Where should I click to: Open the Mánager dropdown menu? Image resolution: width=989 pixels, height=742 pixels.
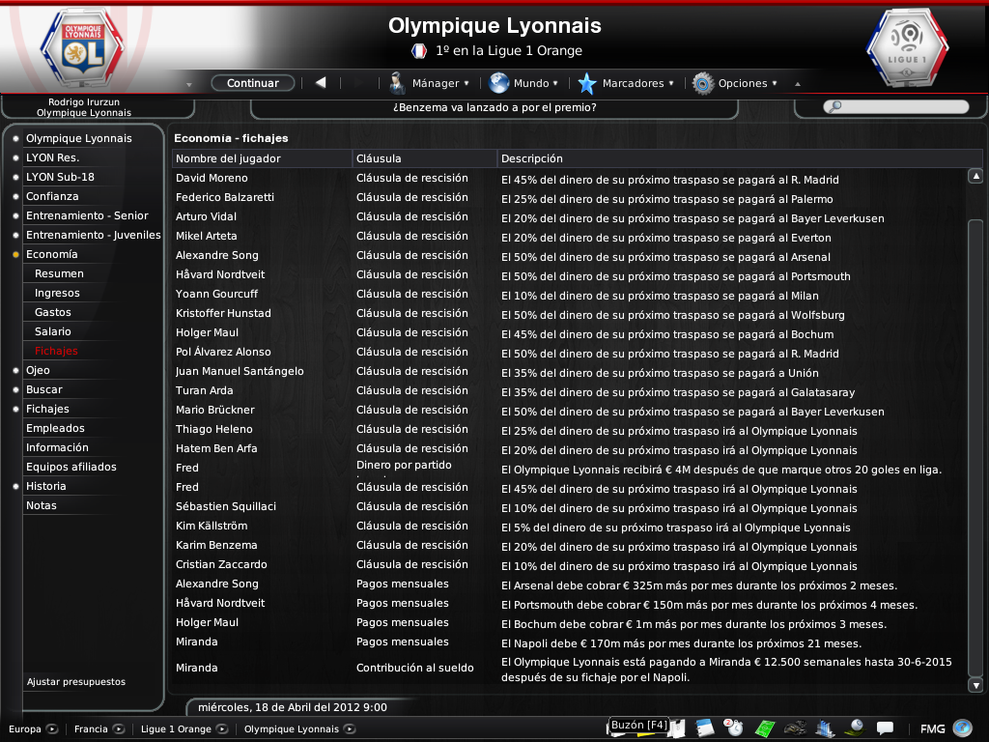440,83
